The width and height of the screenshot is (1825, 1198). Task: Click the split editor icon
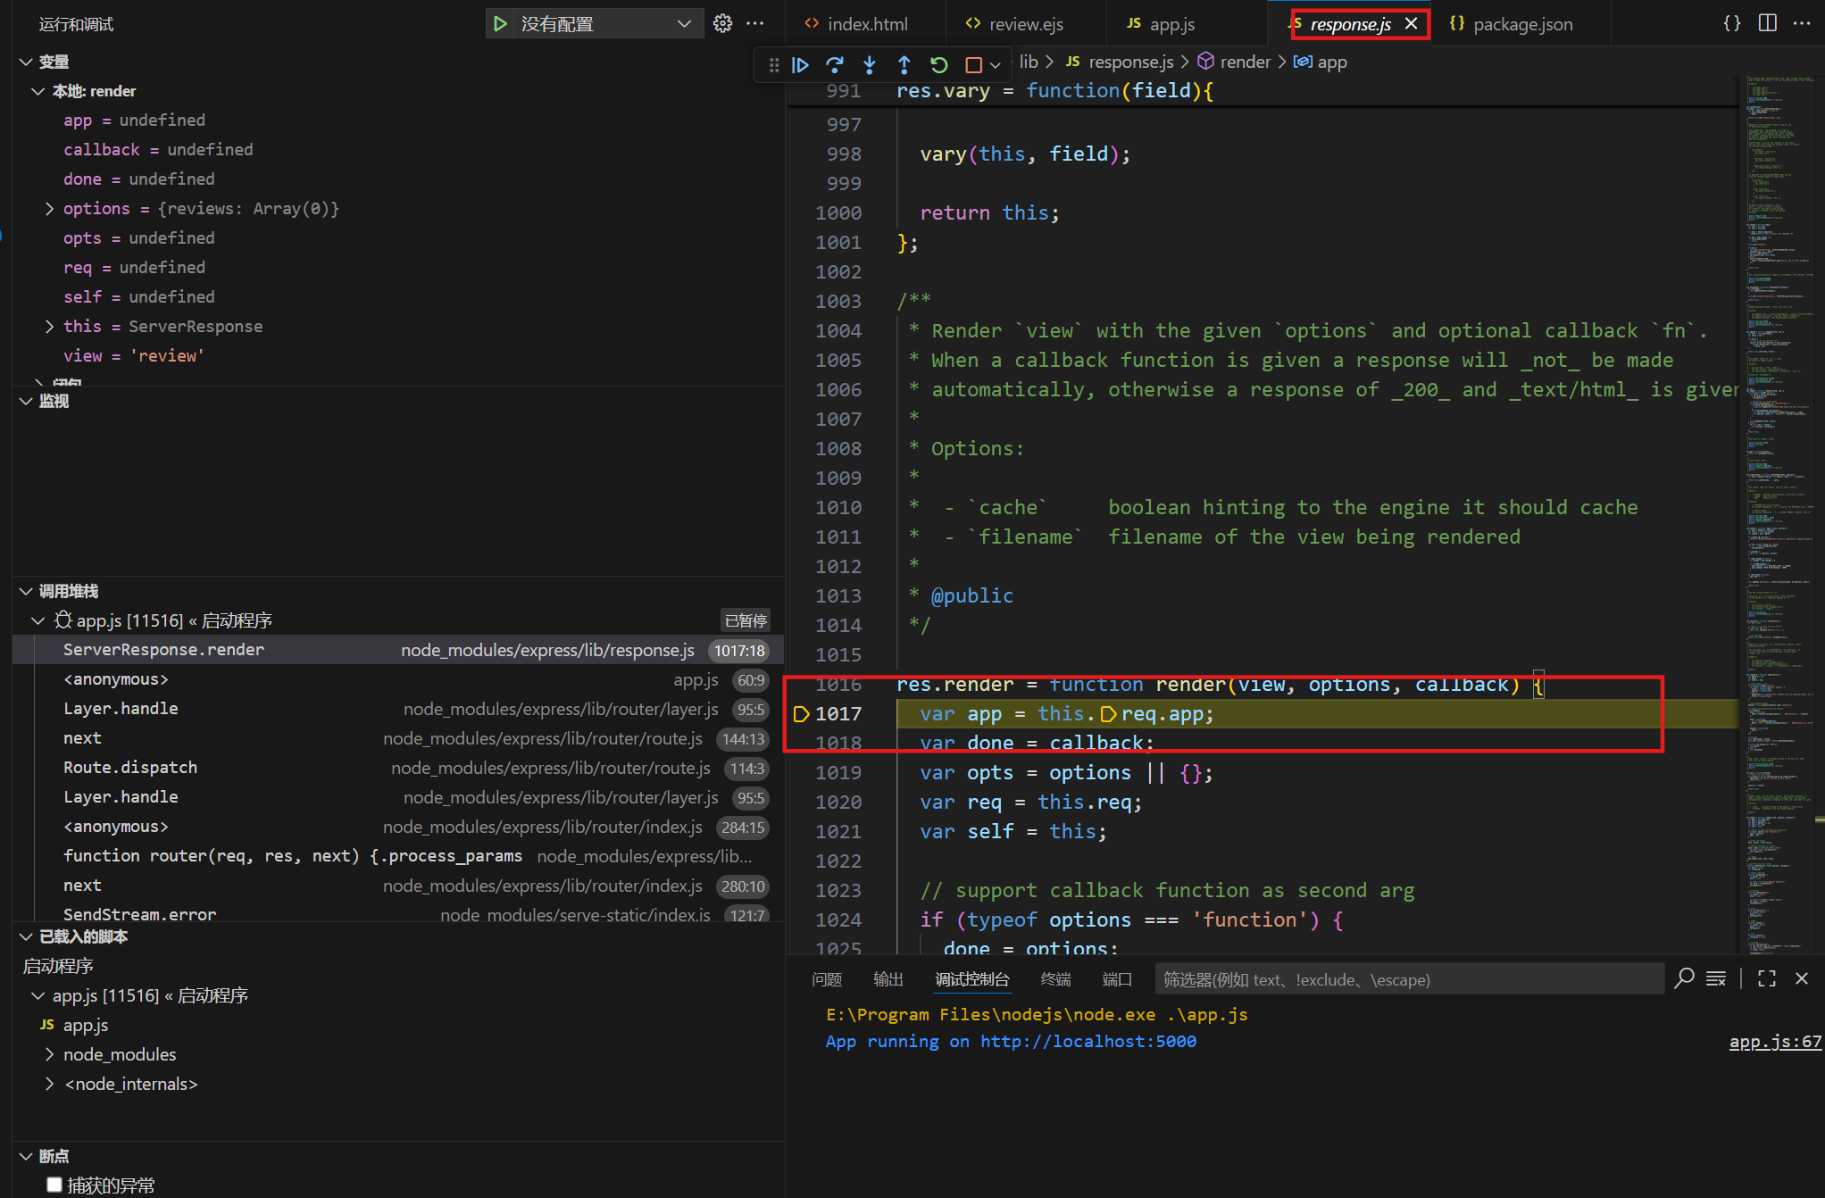click(1767, 24)
